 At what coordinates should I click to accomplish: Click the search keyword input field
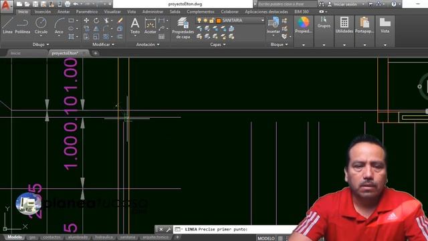287,4
